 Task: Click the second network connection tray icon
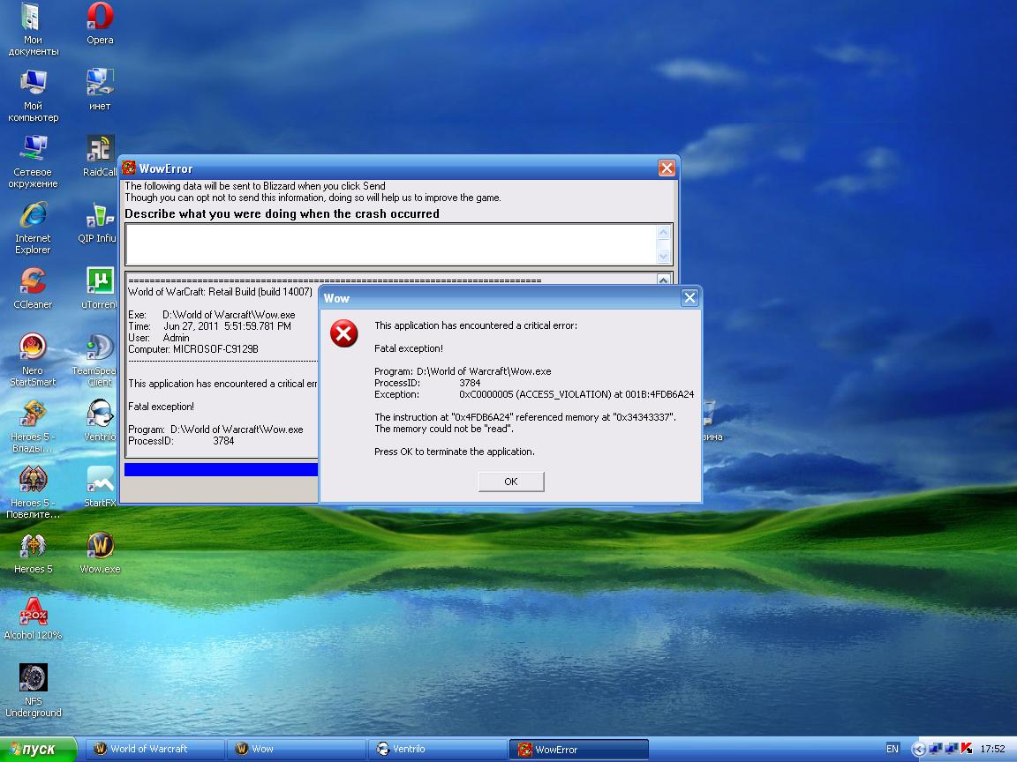click(952, 749)
